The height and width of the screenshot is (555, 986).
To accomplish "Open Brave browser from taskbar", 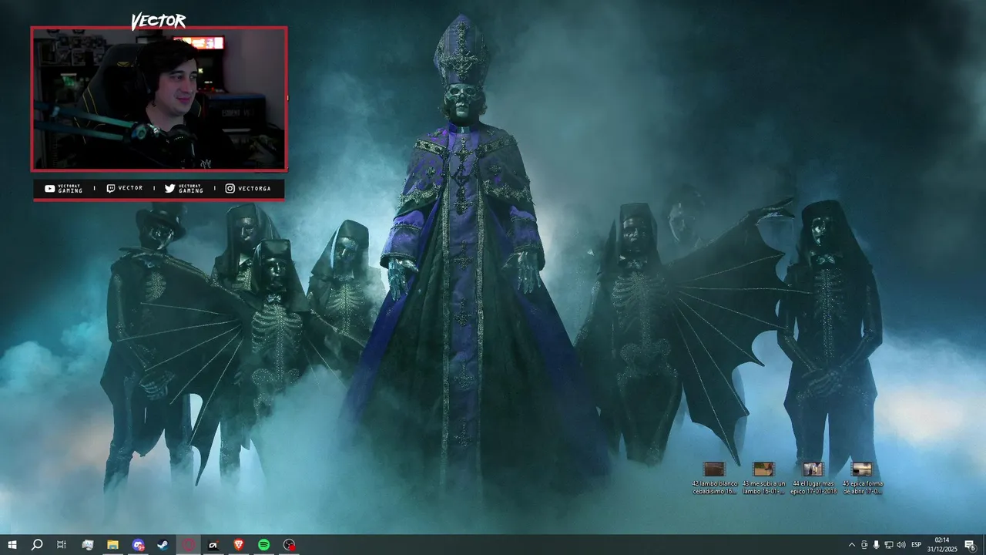I will [x=238, y=545].
